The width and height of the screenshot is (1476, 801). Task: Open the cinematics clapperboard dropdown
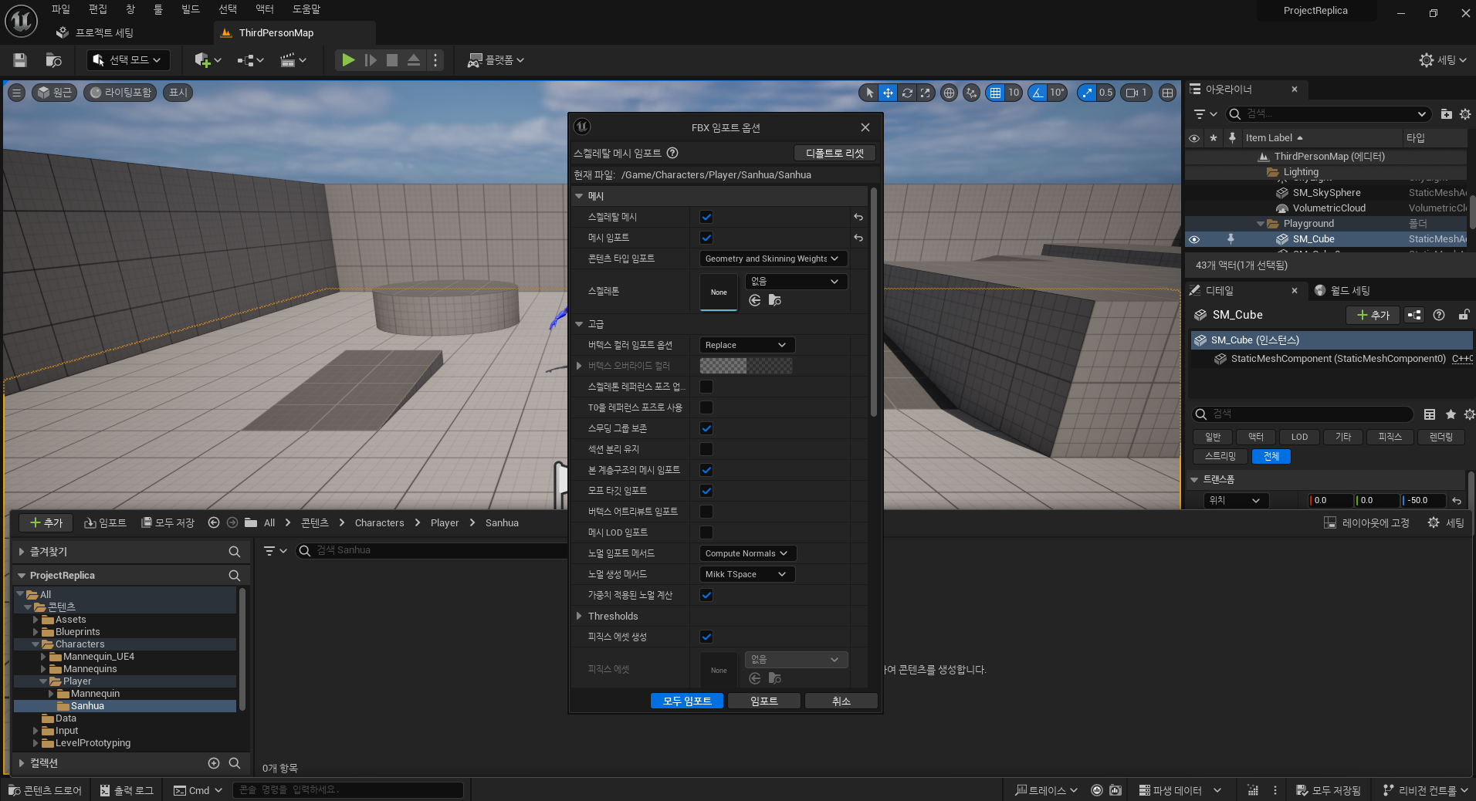[293, 60]
